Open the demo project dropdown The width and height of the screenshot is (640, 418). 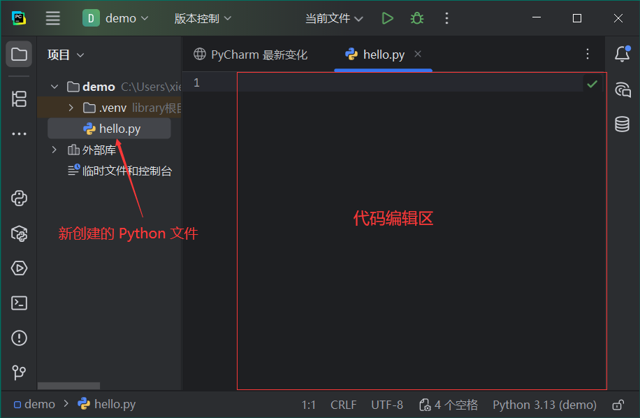click(x=116, y=18)
